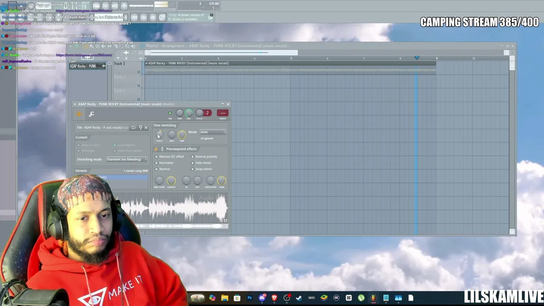Click the red pitch range number 2

207,113
